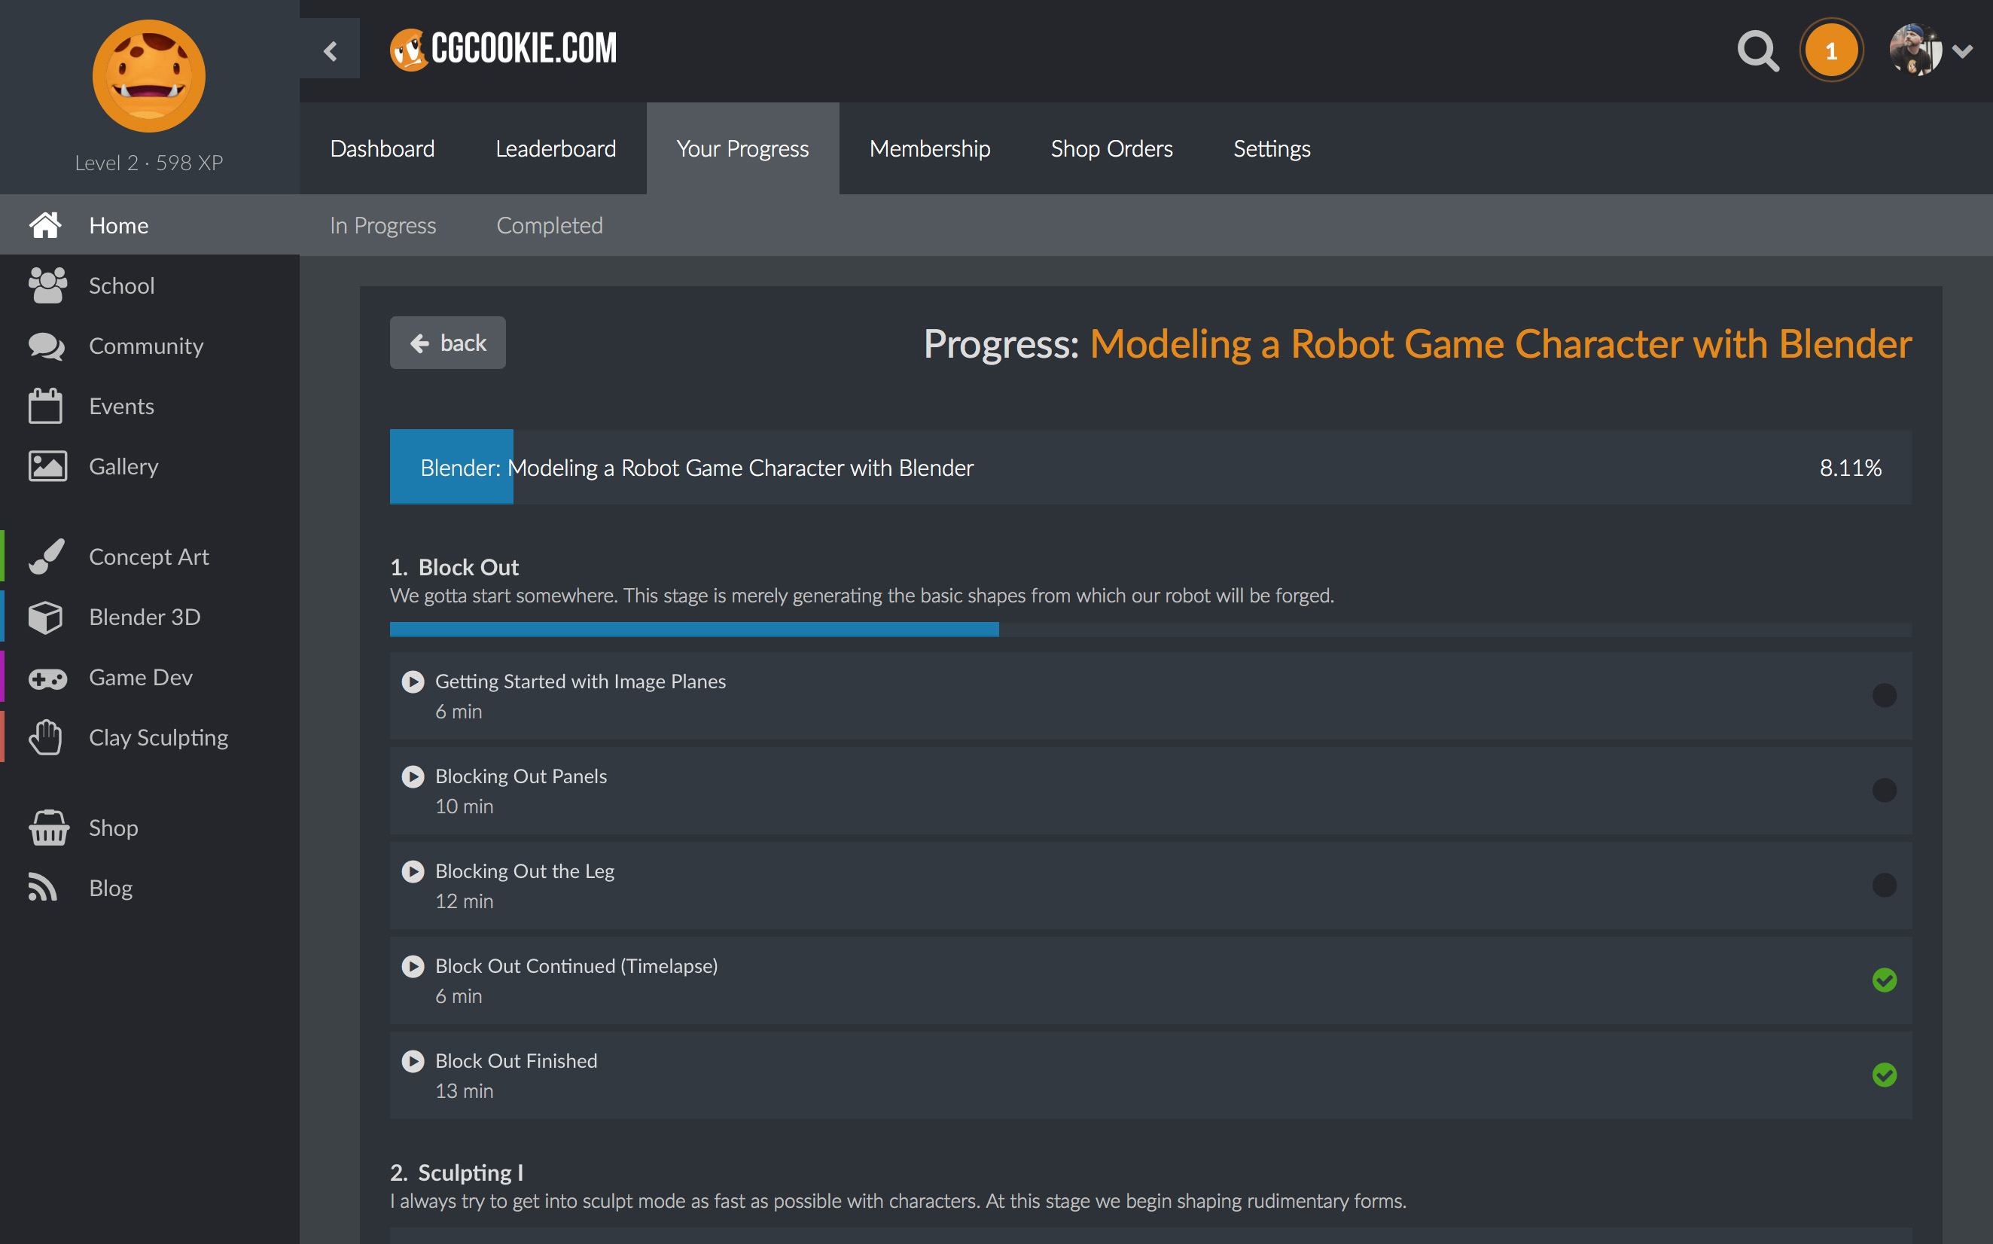Toggle completion for Blocking Out the Leg
The width and height of the screenshot is (1993, 1244).
pos(1884,886)
